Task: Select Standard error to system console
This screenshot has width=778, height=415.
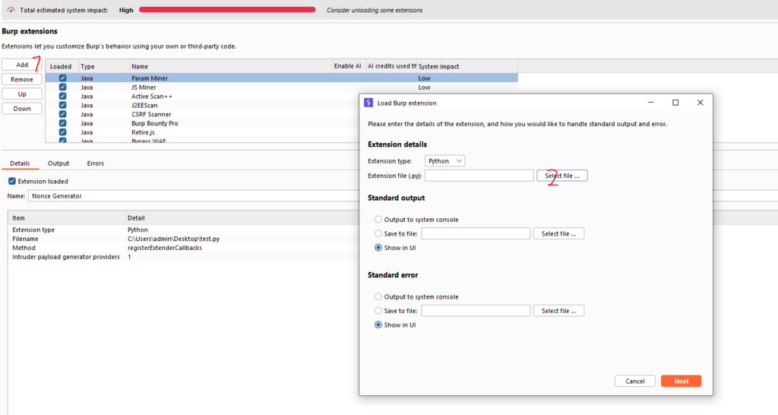Action: tap(378, 297)
